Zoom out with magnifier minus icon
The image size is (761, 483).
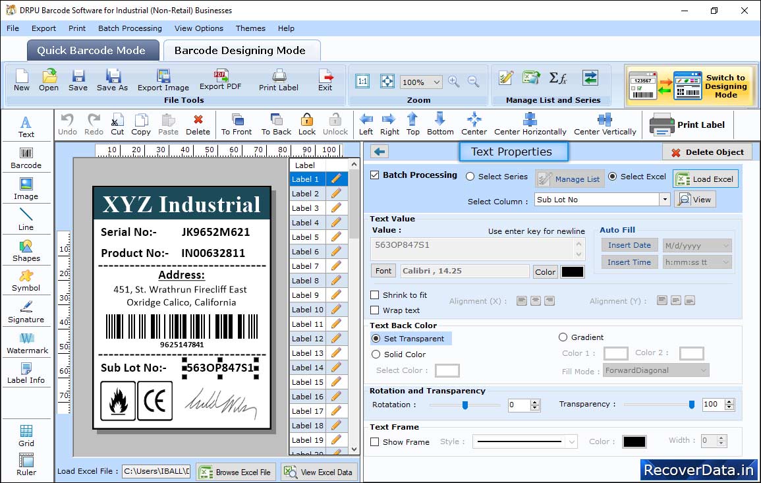(x=473, y=82)
